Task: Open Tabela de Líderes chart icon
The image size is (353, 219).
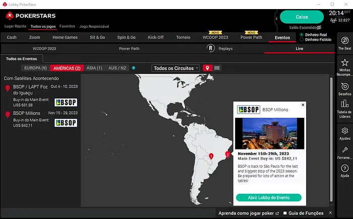Action: pyautogui.click(x=344, y=104)
